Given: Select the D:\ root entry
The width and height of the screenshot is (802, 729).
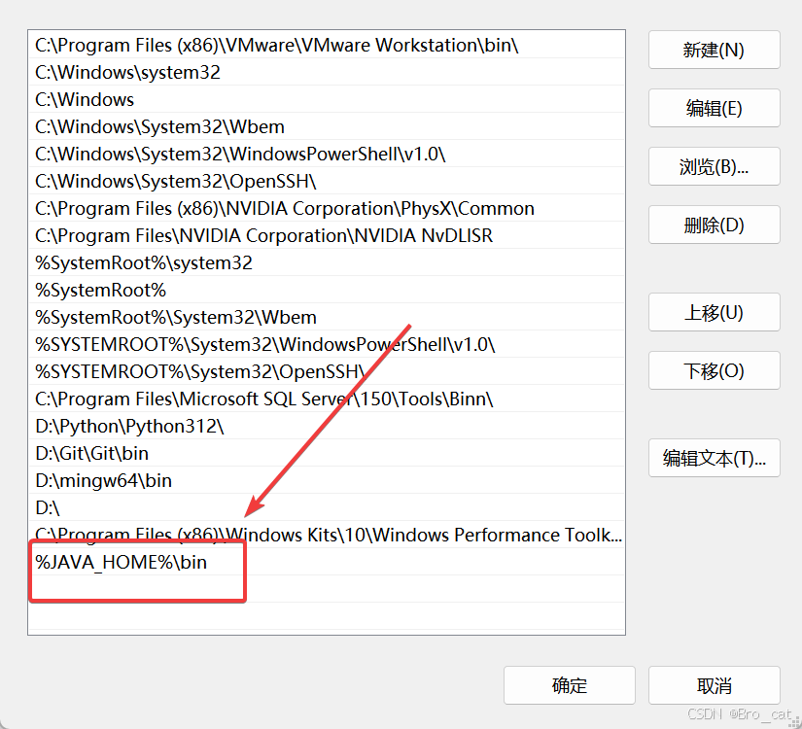Looking at the screenshot, I should tap(327, 507).
